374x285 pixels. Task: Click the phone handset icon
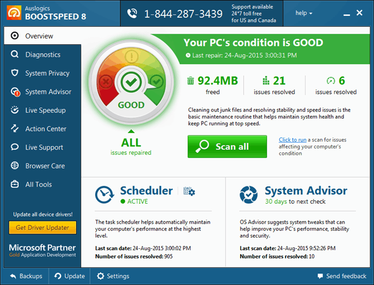point(132,13)
